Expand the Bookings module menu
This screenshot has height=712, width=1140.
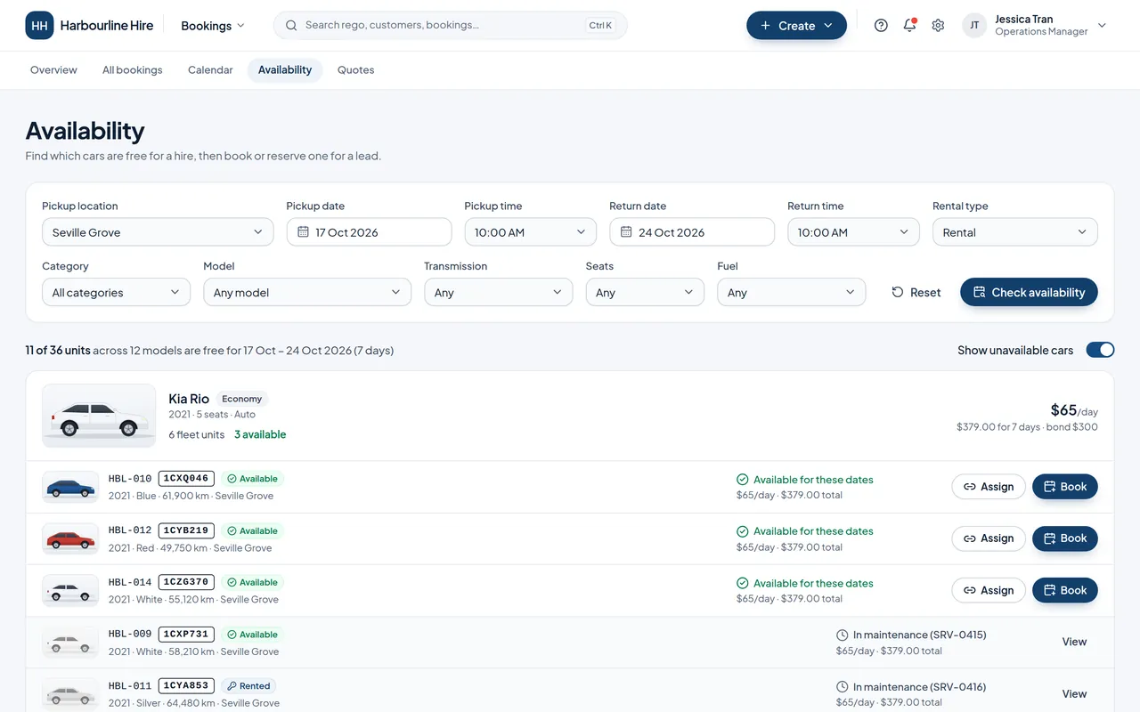pyautogui.click(x=213, y=26)
